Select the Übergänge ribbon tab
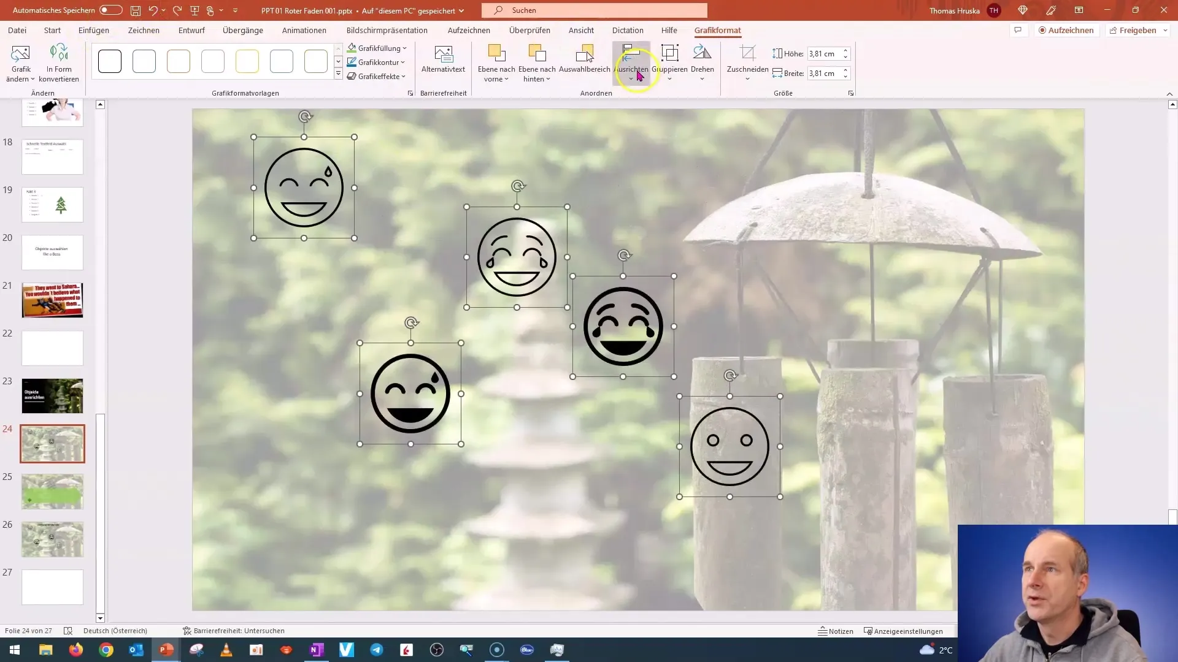 pyautogui.click(x=243, y=30)
